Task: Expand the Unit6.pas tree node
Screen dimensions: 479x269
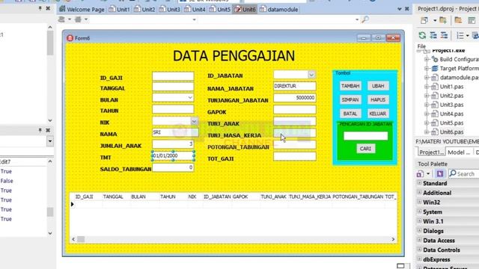Action: (x=427, y=132)
